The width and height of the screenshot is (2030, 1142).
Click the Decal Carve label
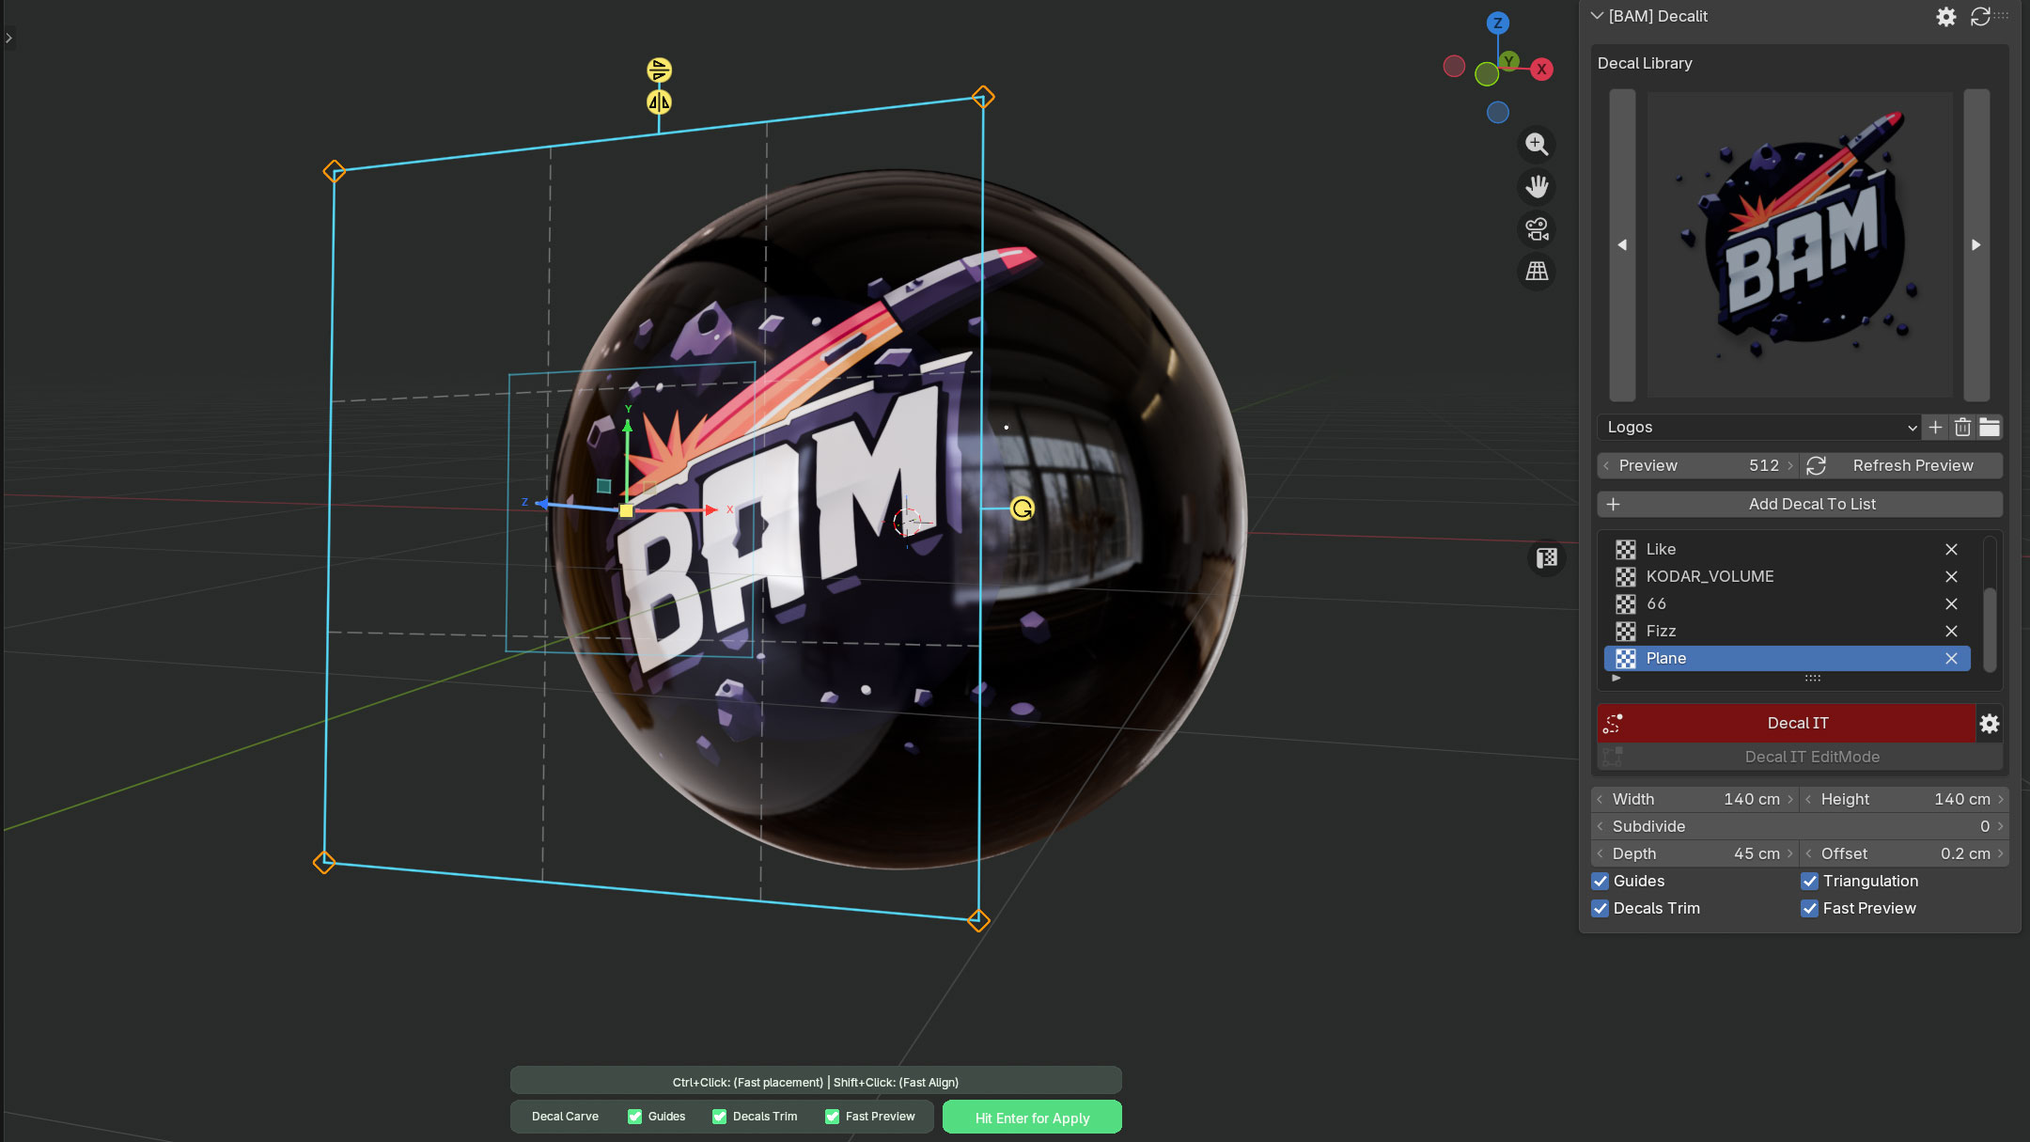click(565, 1117)
